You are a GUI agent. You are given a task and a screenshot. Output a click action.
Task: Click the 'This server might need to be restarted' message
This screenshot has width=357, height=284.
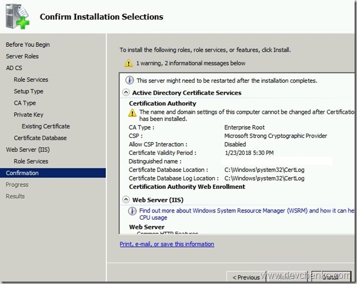click(227, 80)
